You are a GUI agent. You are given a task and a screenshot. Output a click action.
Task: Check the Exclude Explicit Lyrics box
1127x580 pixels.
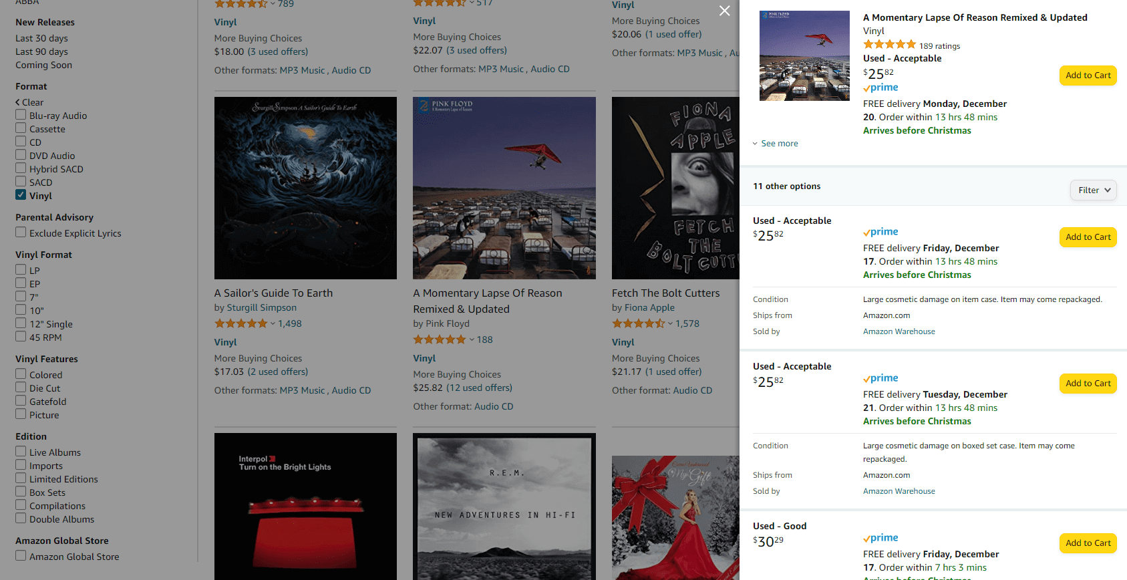21,233
